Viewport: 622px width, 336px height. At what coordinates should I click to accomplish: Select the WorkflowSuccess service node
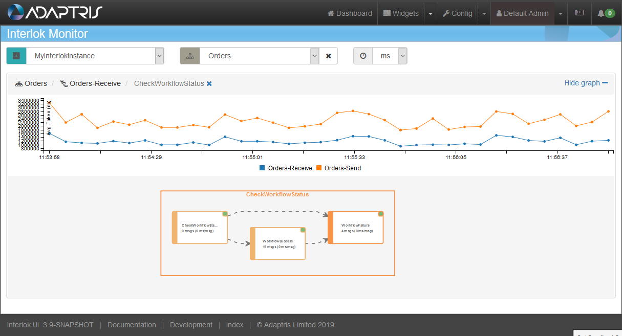tap(278, 243)
